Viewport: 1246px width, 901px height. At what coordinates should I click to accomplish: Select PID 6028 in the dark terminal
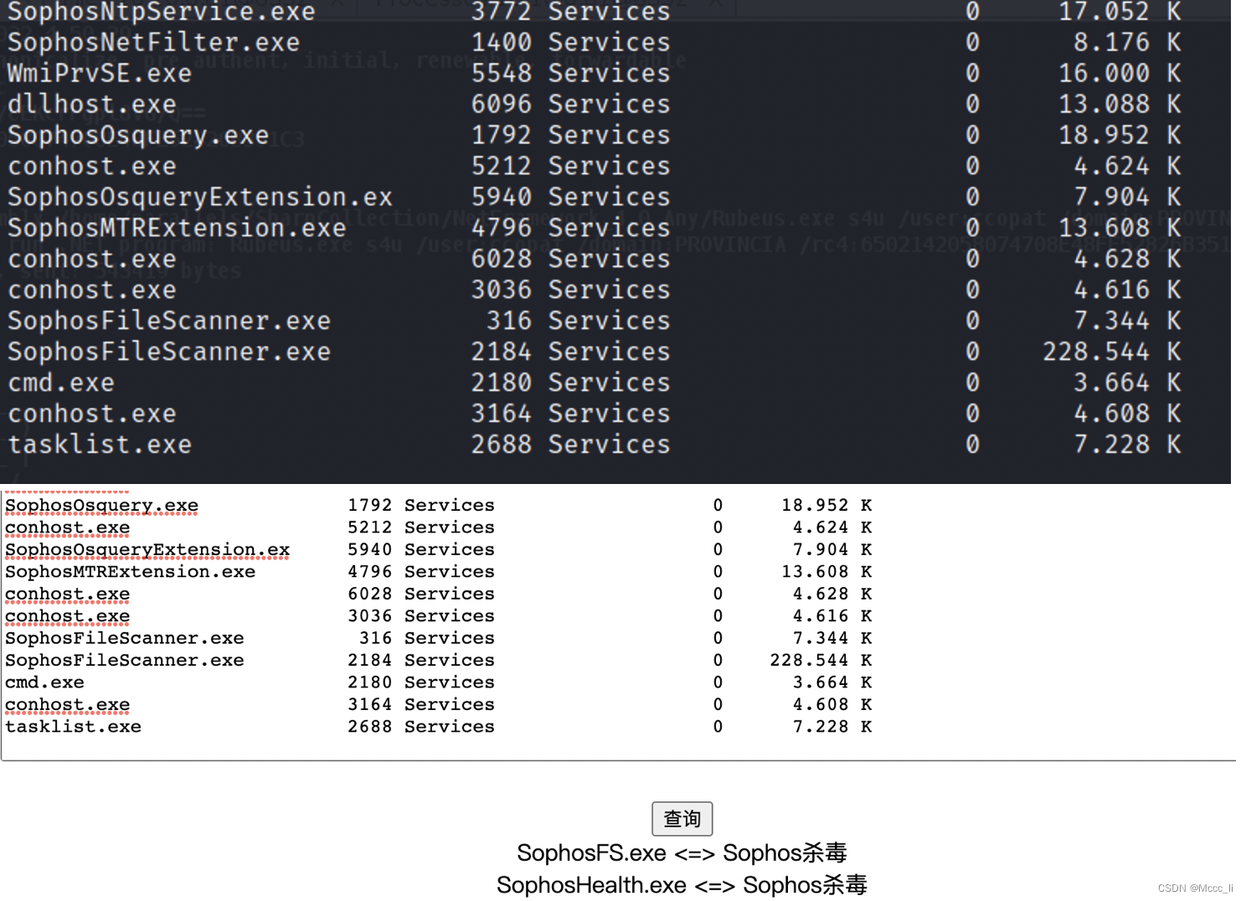[501, 260]
